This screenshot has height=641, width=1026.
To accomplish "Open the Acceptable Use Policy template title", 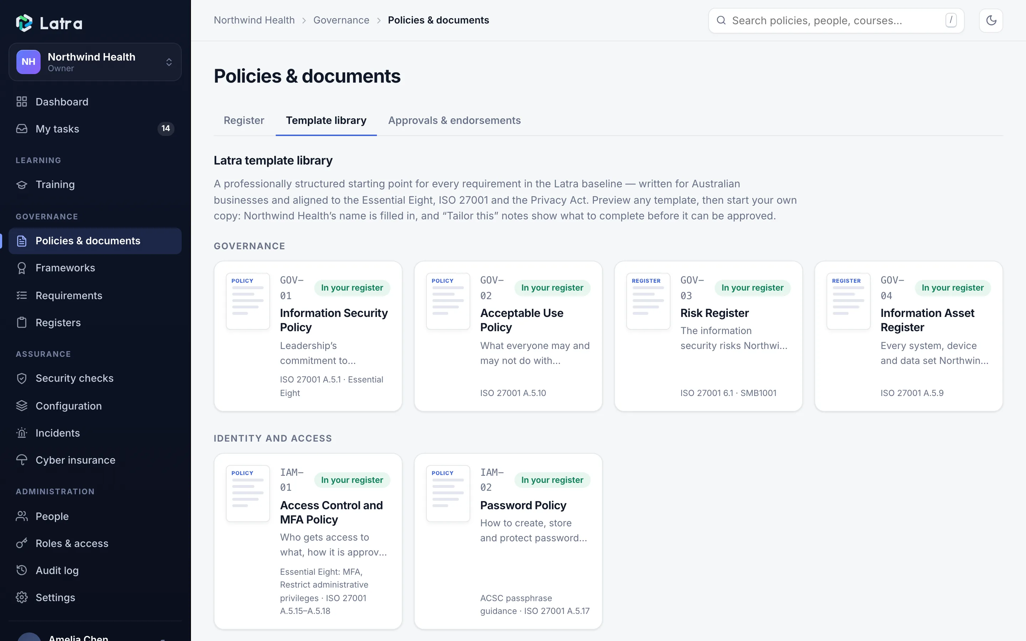I will point(522,320).
